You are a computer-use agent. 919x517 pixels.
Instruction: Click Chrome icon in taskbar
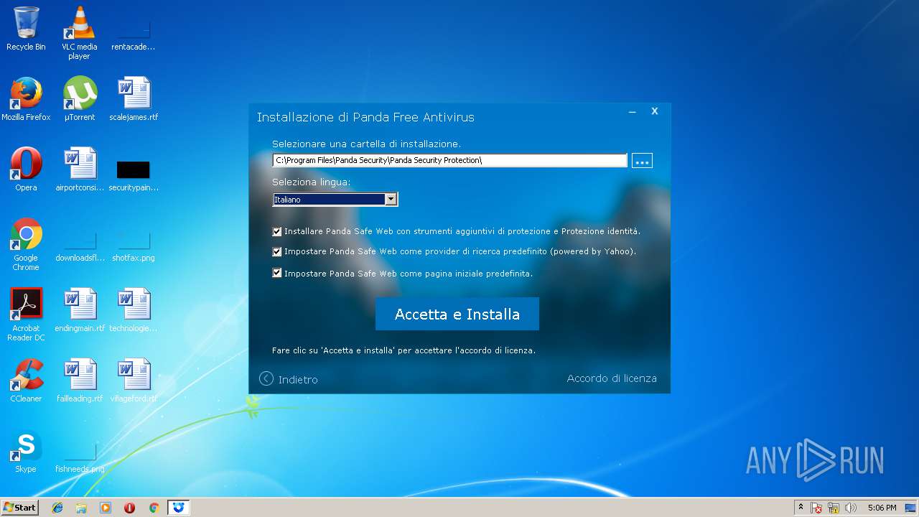pos(154,508)
